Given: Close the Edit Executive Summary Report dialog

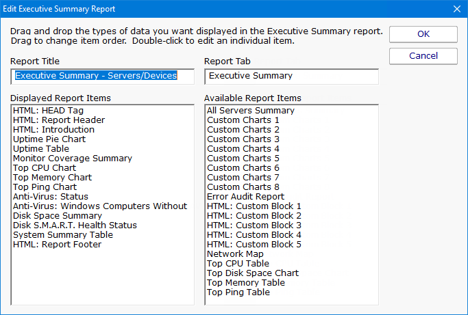Looking at the screenshot, I should [x=457, y=9].
